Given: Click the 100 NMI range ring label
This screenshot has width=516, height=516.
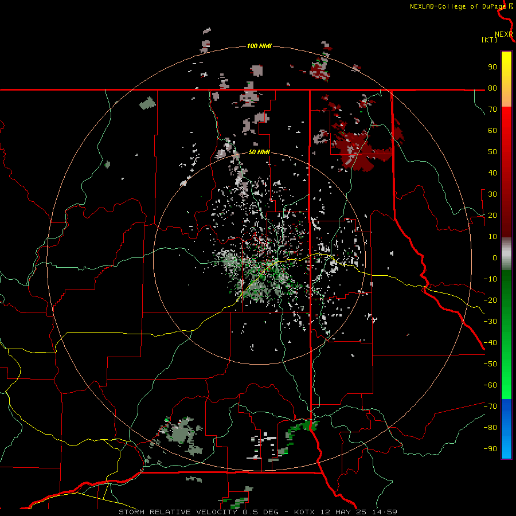Looking at the screenshot, I should 259,46.
